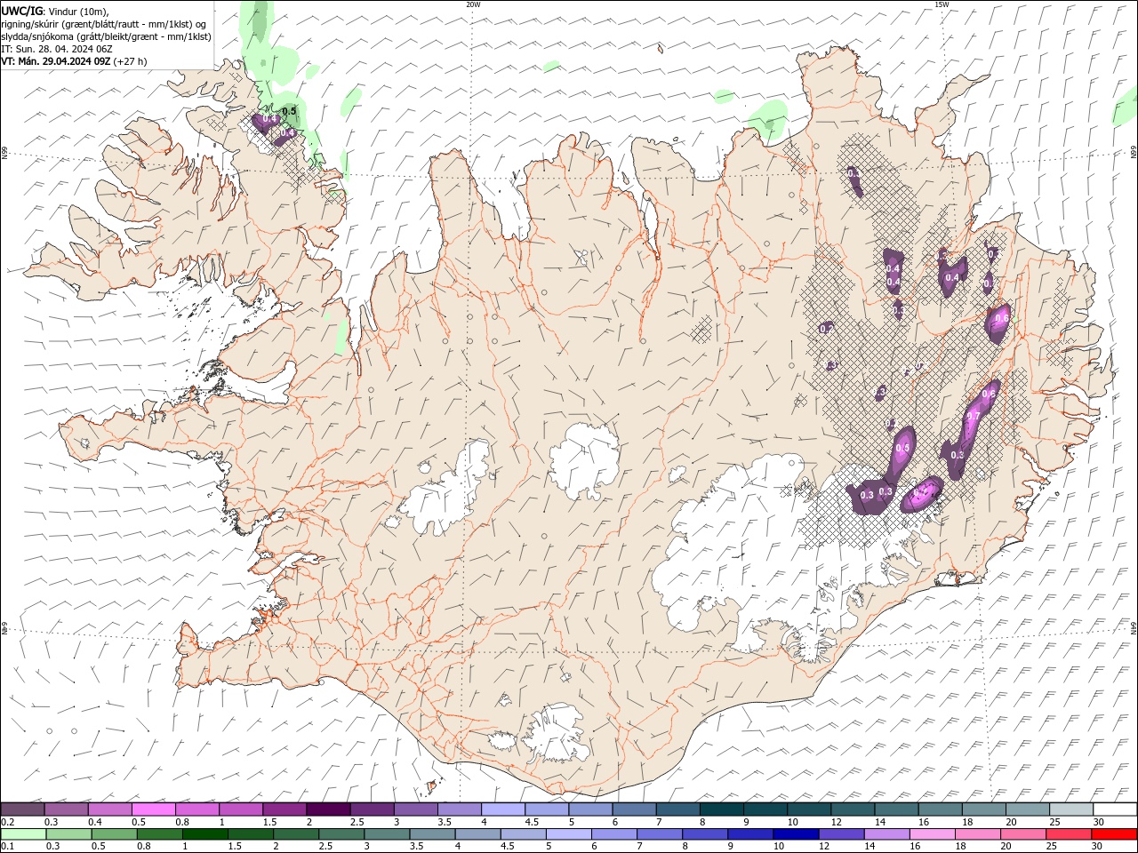Click the 0.1 label under the rain legend
The width and height of the screenshot is (1138, 853).
click(6, 847)
